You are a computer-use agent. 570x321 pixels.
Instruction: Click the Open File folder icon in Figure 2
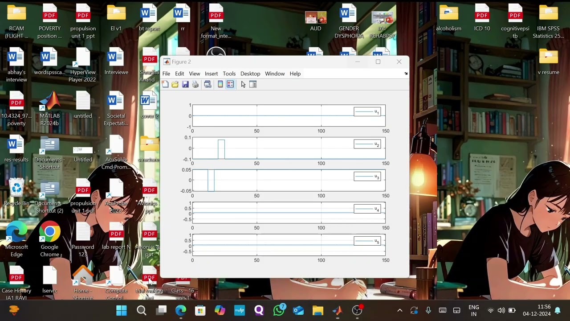click(x=175, y=84)
